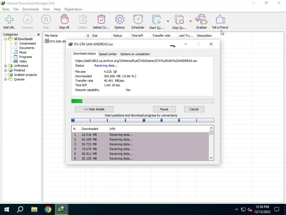Click the connections progress segment bar
The image size is (286, 215).
pyautogui.click(x=143, y=120)
